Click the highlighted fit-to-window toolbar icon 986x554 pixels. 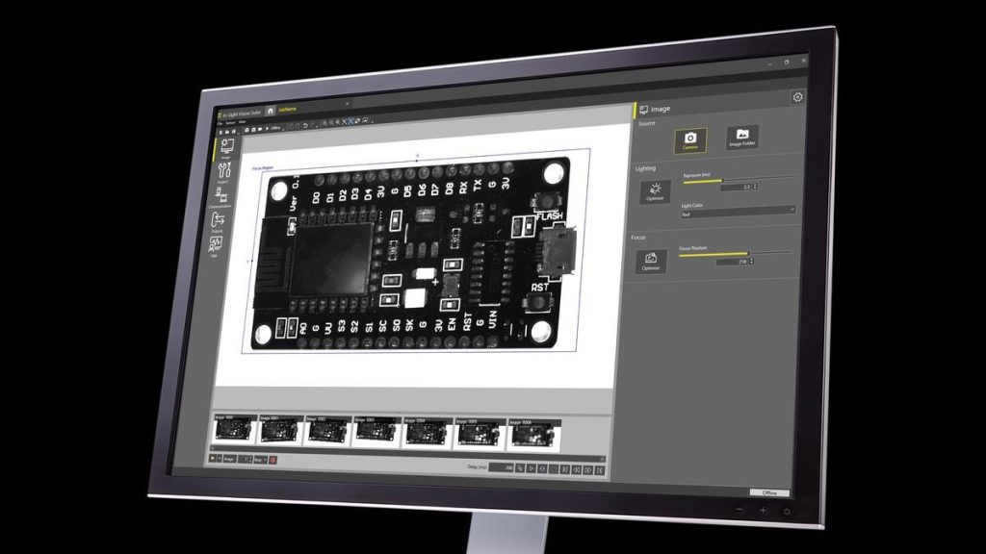click(350, 120)
